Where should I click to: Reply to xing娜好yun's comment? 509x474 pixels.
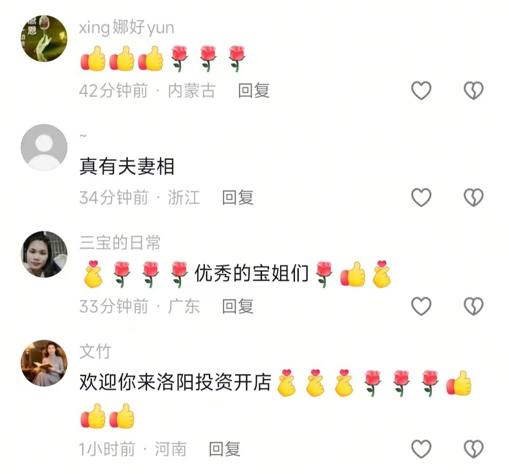tap(254, 90)
